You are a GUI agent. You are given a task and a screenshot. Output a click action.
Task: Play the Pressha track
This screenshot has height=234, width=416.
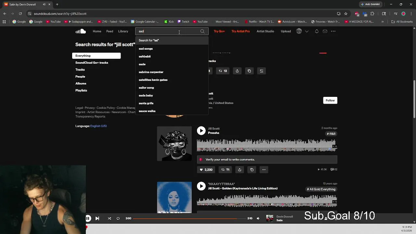(201, 131)
